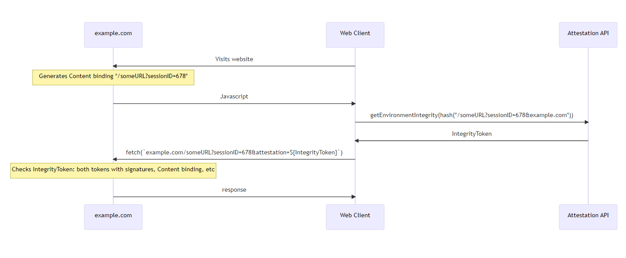Screen dimensions: 626x258
Task: Select the "response" message label
Action: coord(234,190)
